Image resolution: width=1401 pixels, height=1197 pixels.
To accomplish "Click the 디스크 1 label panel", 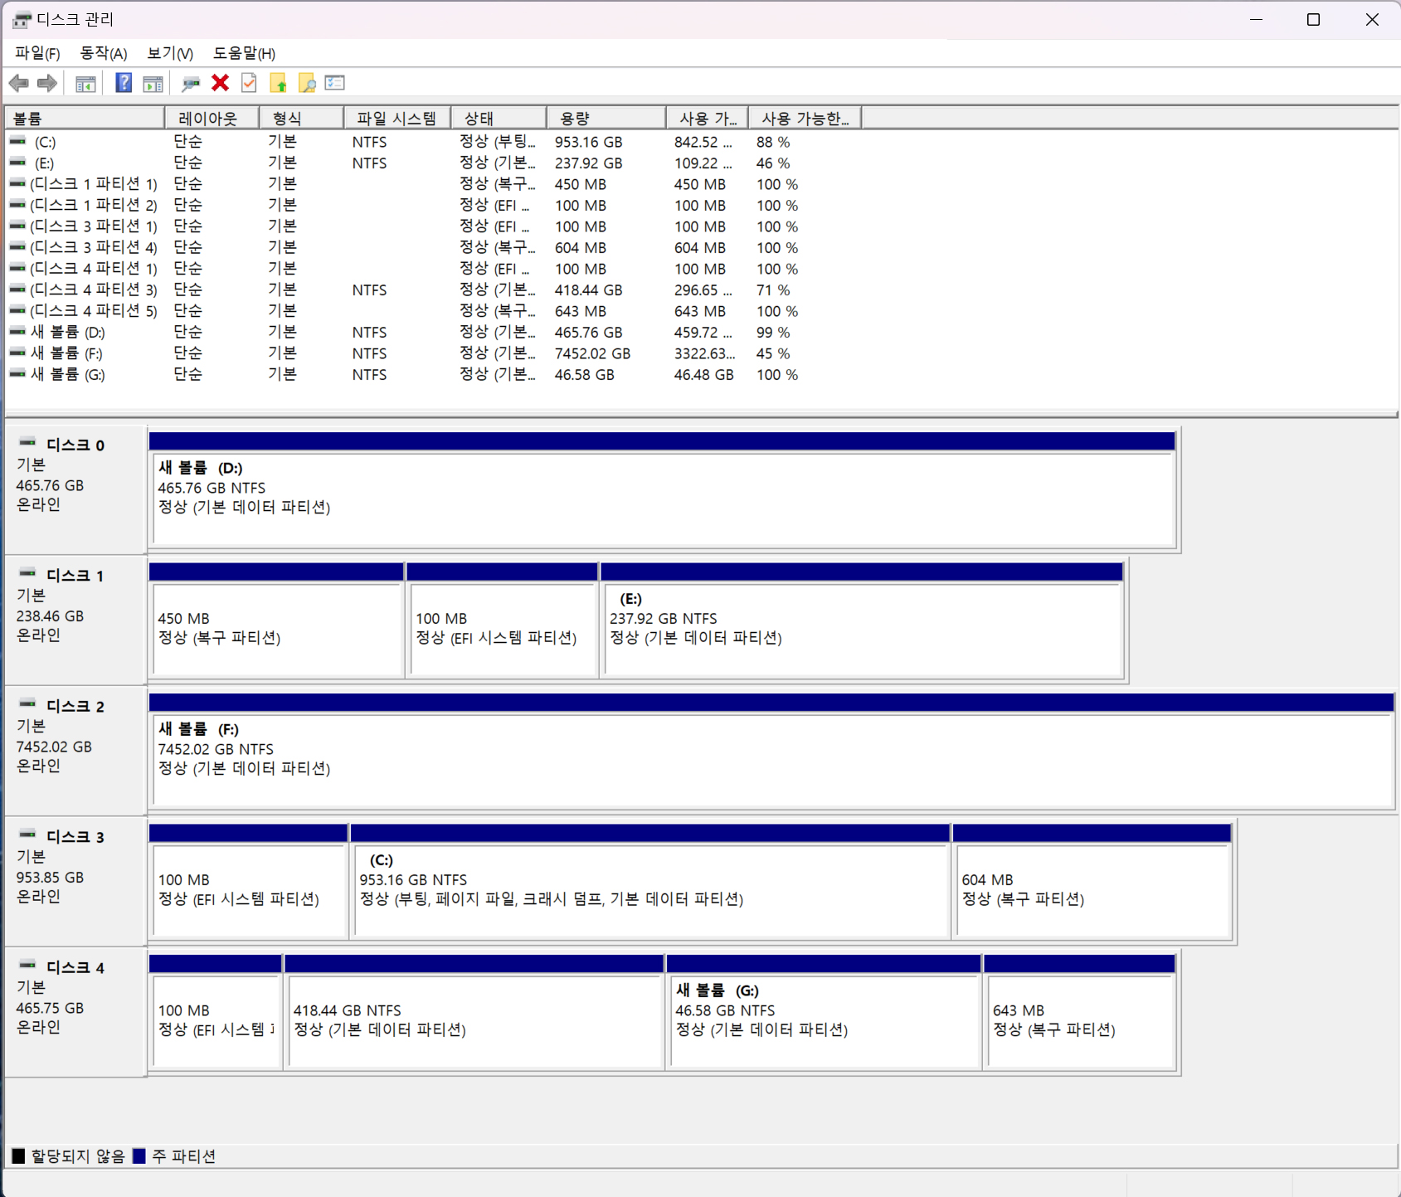I will (x=75, y=620).
